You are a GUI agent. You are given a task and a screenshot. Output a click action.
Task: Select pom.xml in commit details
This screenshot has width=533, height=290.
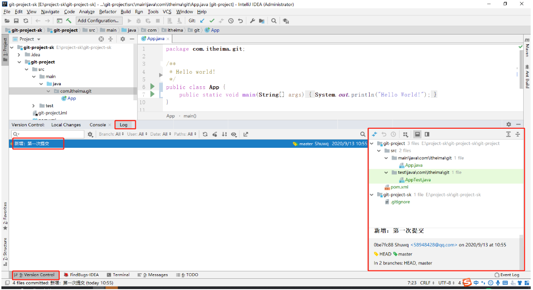tap(400, 187)
